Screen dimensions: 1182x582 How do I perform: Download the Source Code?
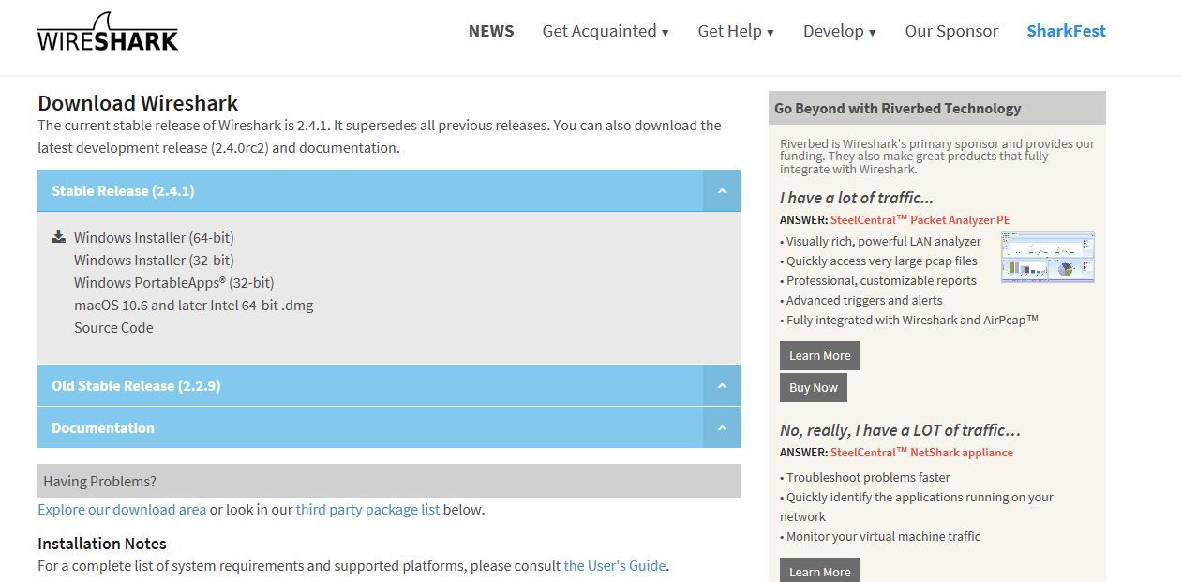[113, 328]
